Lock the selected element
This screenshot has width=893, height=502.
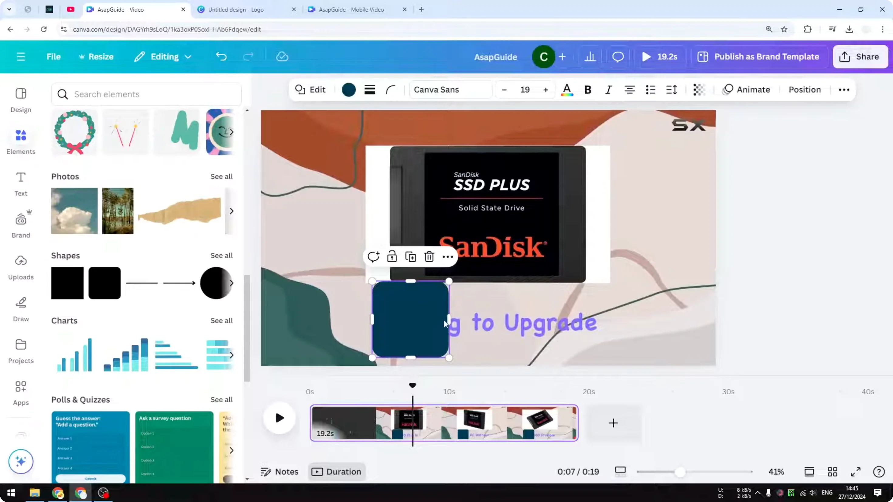(392, 256)
